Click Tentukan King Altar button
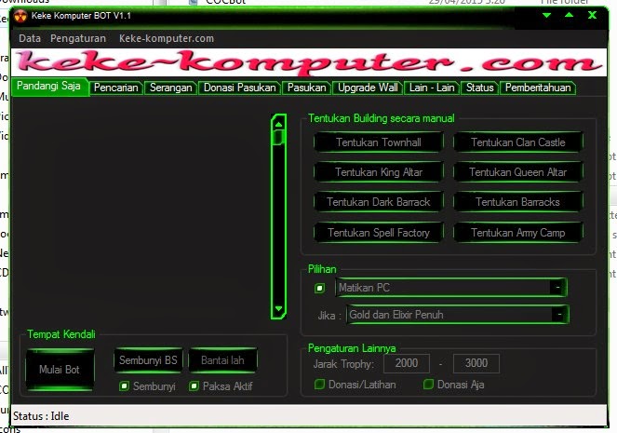This screenshot has width=617, height=433. [379, 172]
